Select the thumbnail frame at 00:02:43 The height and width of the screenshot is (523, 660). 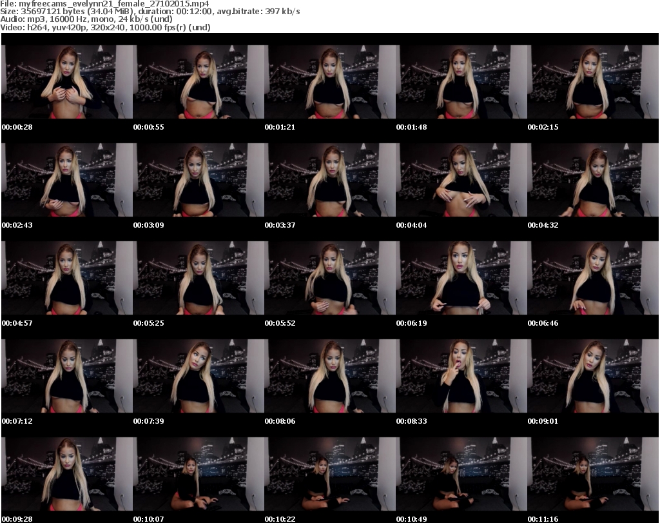click(x=67, y=180)
